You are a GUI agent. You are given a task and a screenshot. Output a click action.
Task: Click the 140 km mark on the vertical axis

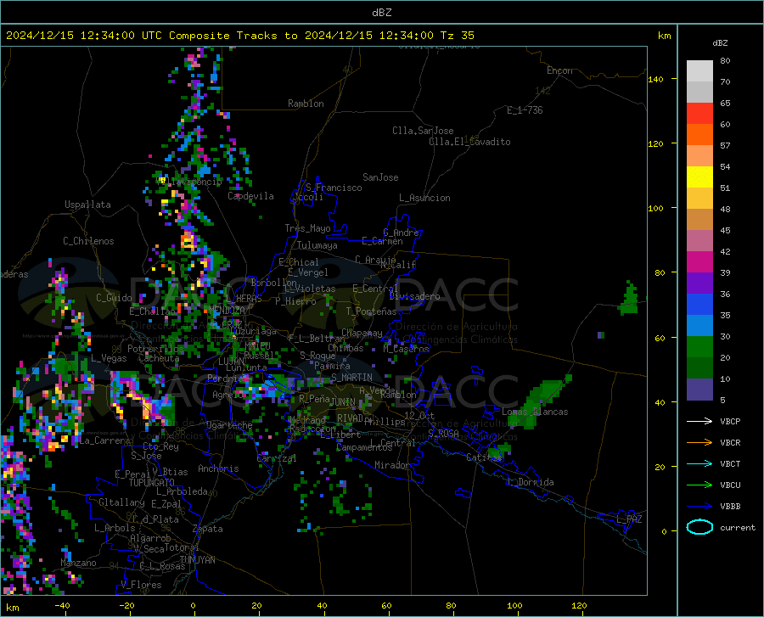[656, 79]
